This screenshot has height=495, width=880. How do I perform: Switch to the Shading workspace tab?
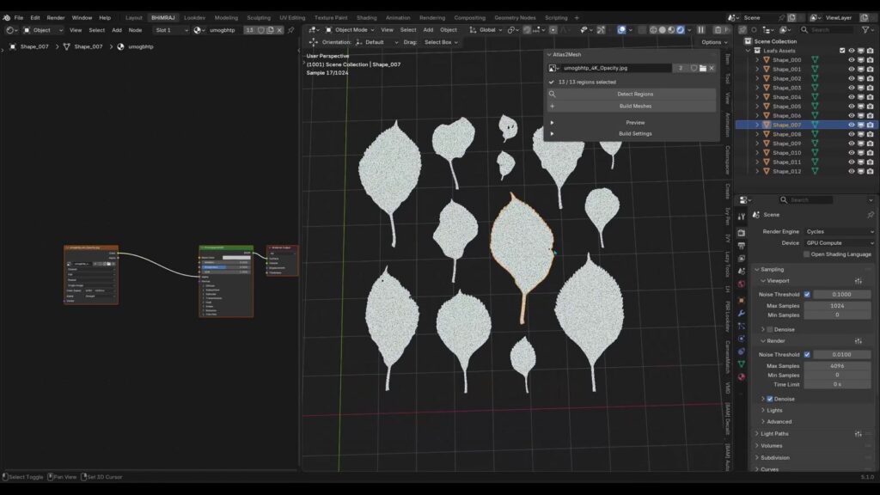tap(366, 18)
